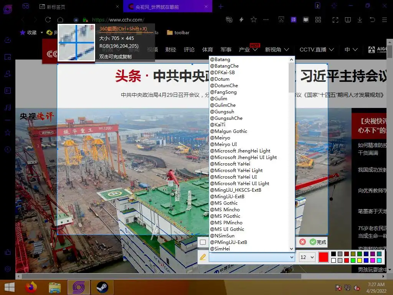
Task: Click font list scrollbar down arrow
Action: [291, 249]
